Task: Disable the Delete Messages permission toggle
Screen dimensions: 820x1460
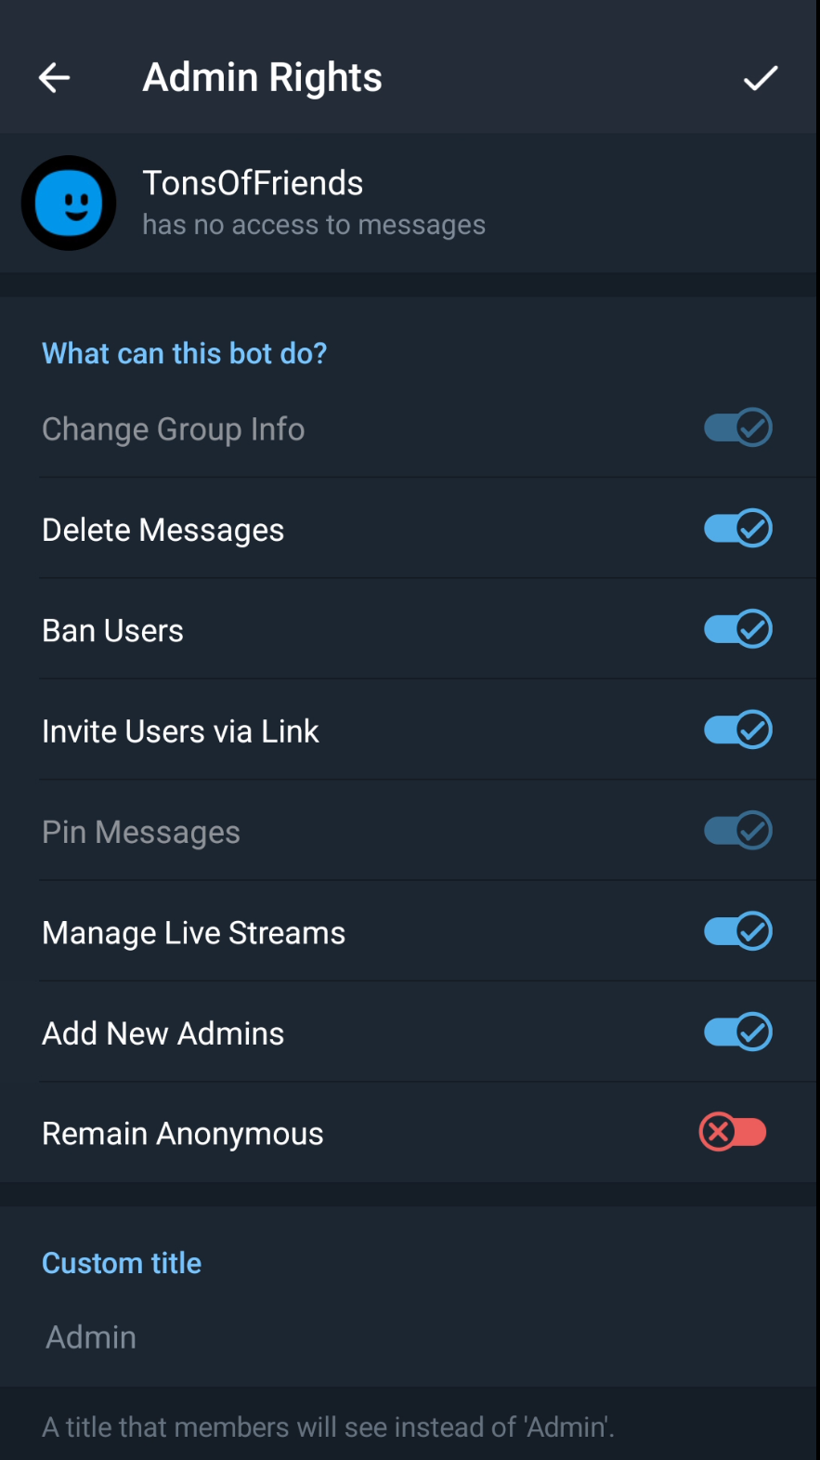Action: pyautogui.click(x=737, y=529)
